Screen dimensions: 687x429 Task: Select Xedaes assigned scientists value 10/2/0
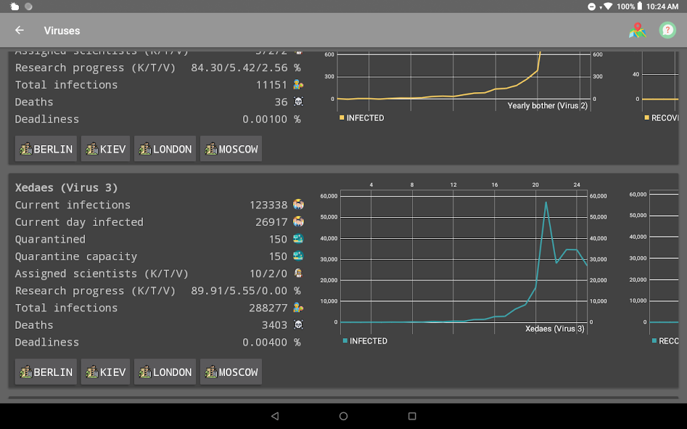tap(268, 274)
